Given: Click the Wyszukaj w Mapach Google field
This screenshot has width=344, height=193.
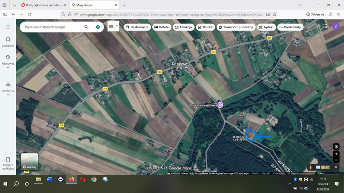Looking at the screenshot, I should [x=52, y=27].
